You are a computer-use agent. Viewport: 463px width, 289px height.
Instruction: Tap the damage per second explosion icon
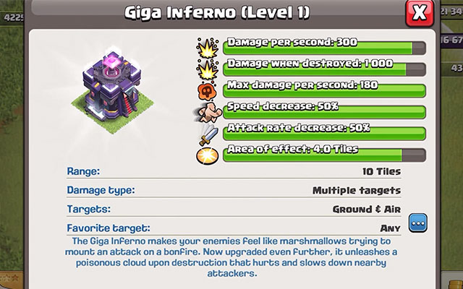pos(208,48)
